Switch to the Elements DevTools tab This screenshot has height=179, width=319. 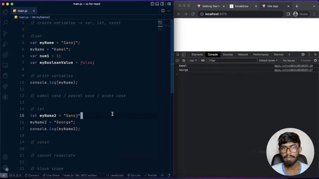click(197, 55)
